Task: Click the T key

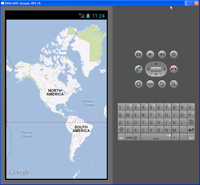Action: [152, 114]
